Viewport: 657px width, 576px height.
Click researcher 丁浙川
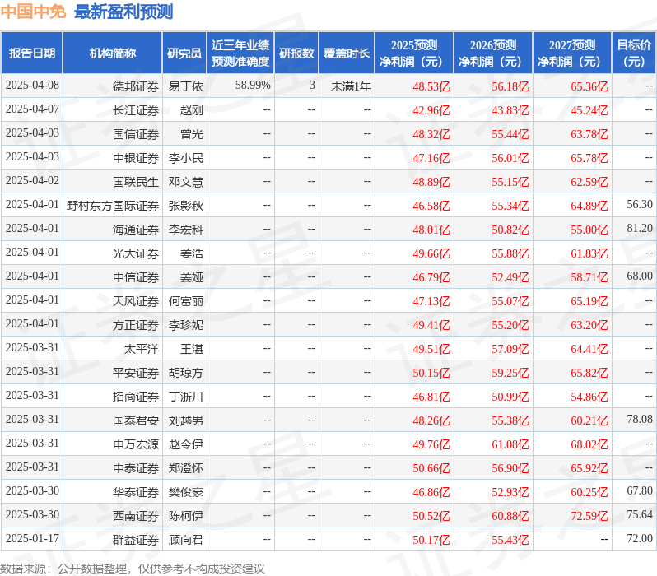point(185,397)
